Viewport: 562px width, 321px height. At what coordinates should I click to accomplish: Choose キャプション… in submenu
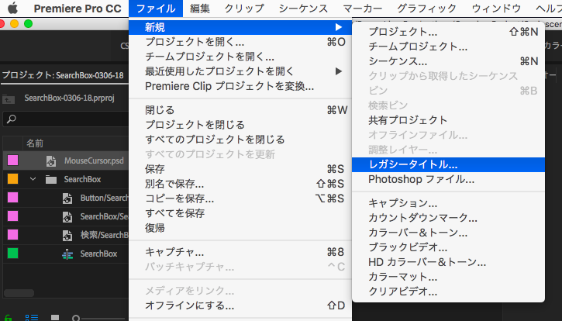point(448,203)
